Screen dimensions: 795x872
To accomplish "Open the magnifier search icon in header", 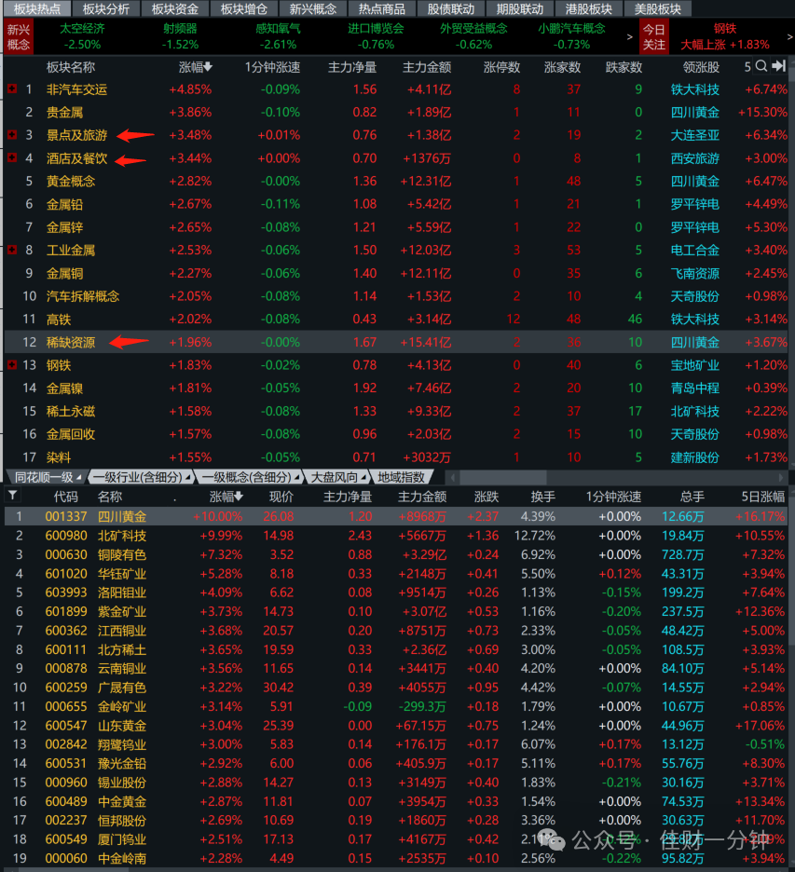I will click(x=761, y=66).
